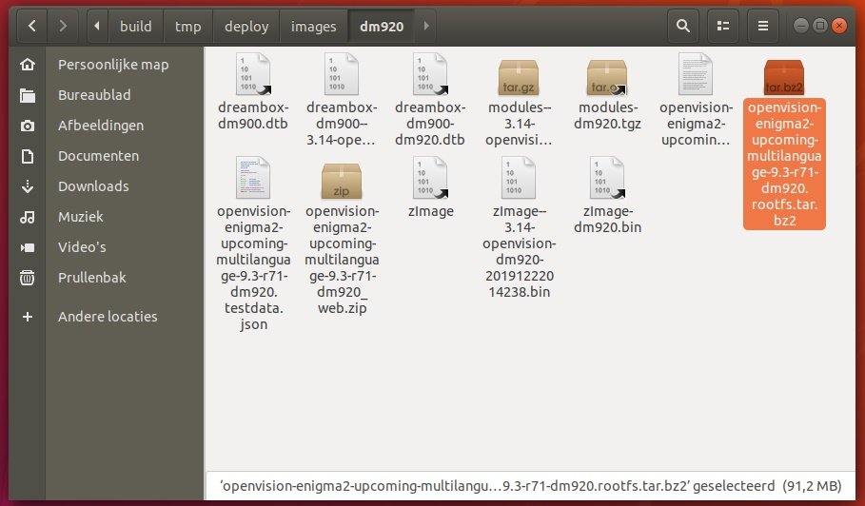Toggle list view layout button

723,27
